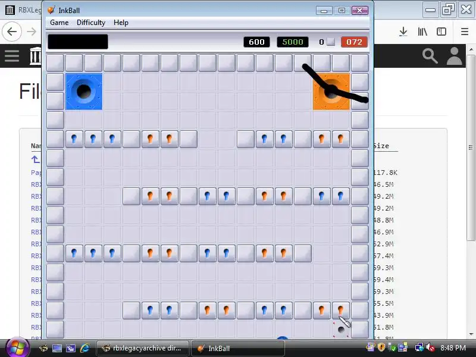The height and width of the screenshot is (357, 476).
Task: Click the blue windows tray icon with note
Action: (x=403, y=347)
